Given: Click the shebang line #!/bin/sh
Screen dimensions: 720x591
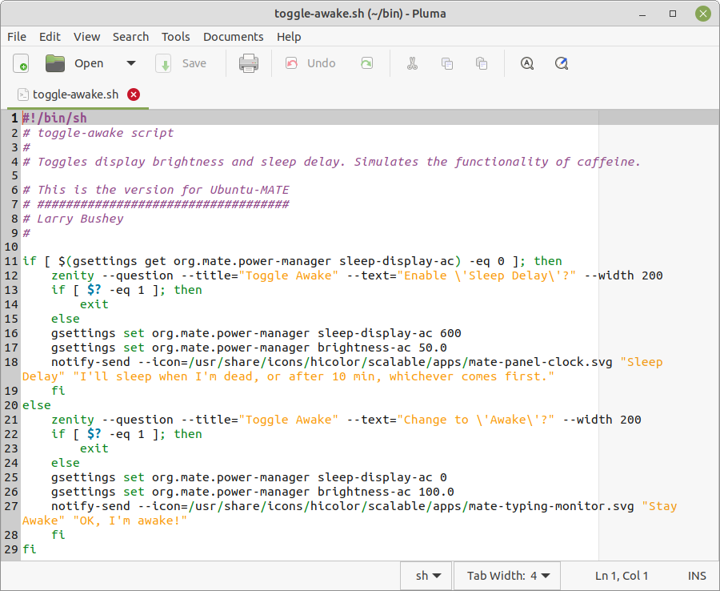Looking at the screenshot, I should click(54, 118).
